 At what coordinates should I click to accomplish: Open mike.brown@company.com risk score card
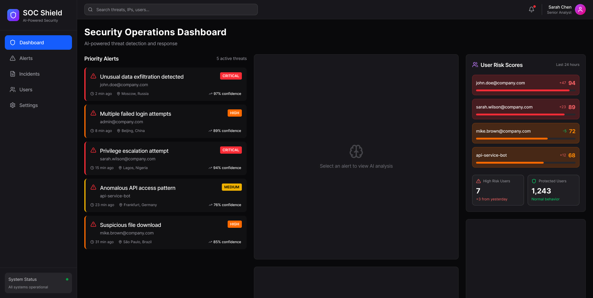tap(526, 133)
